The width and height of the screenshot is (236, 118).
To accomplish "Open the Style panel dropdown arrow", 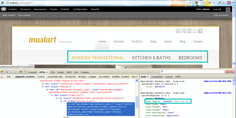I will coord(148,77).
